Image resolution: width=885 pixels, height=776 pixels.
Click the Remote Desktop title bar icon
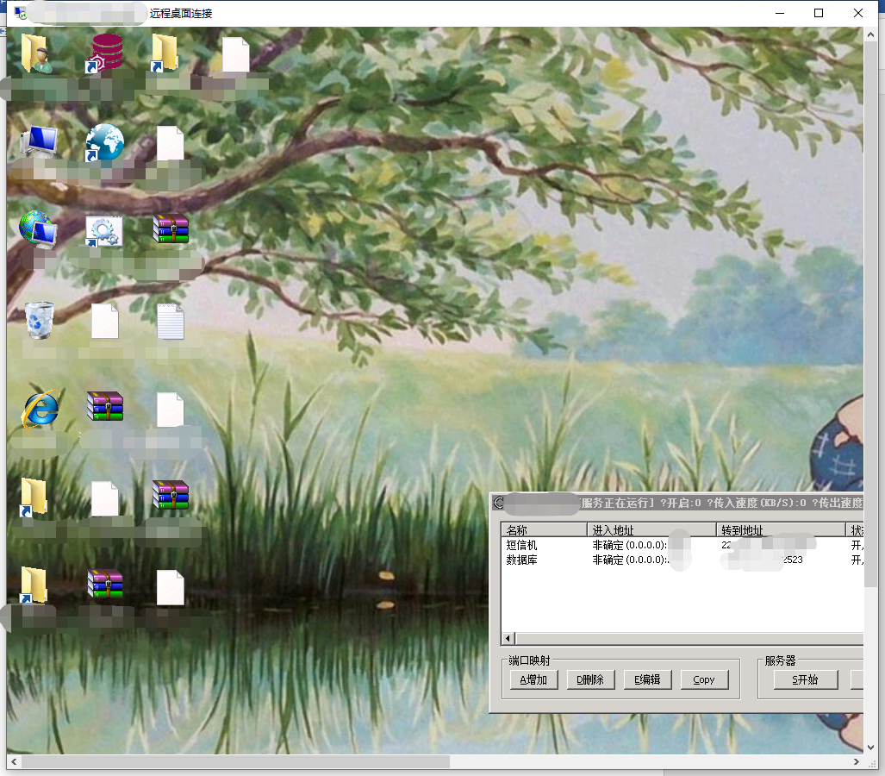pos(21,12)
